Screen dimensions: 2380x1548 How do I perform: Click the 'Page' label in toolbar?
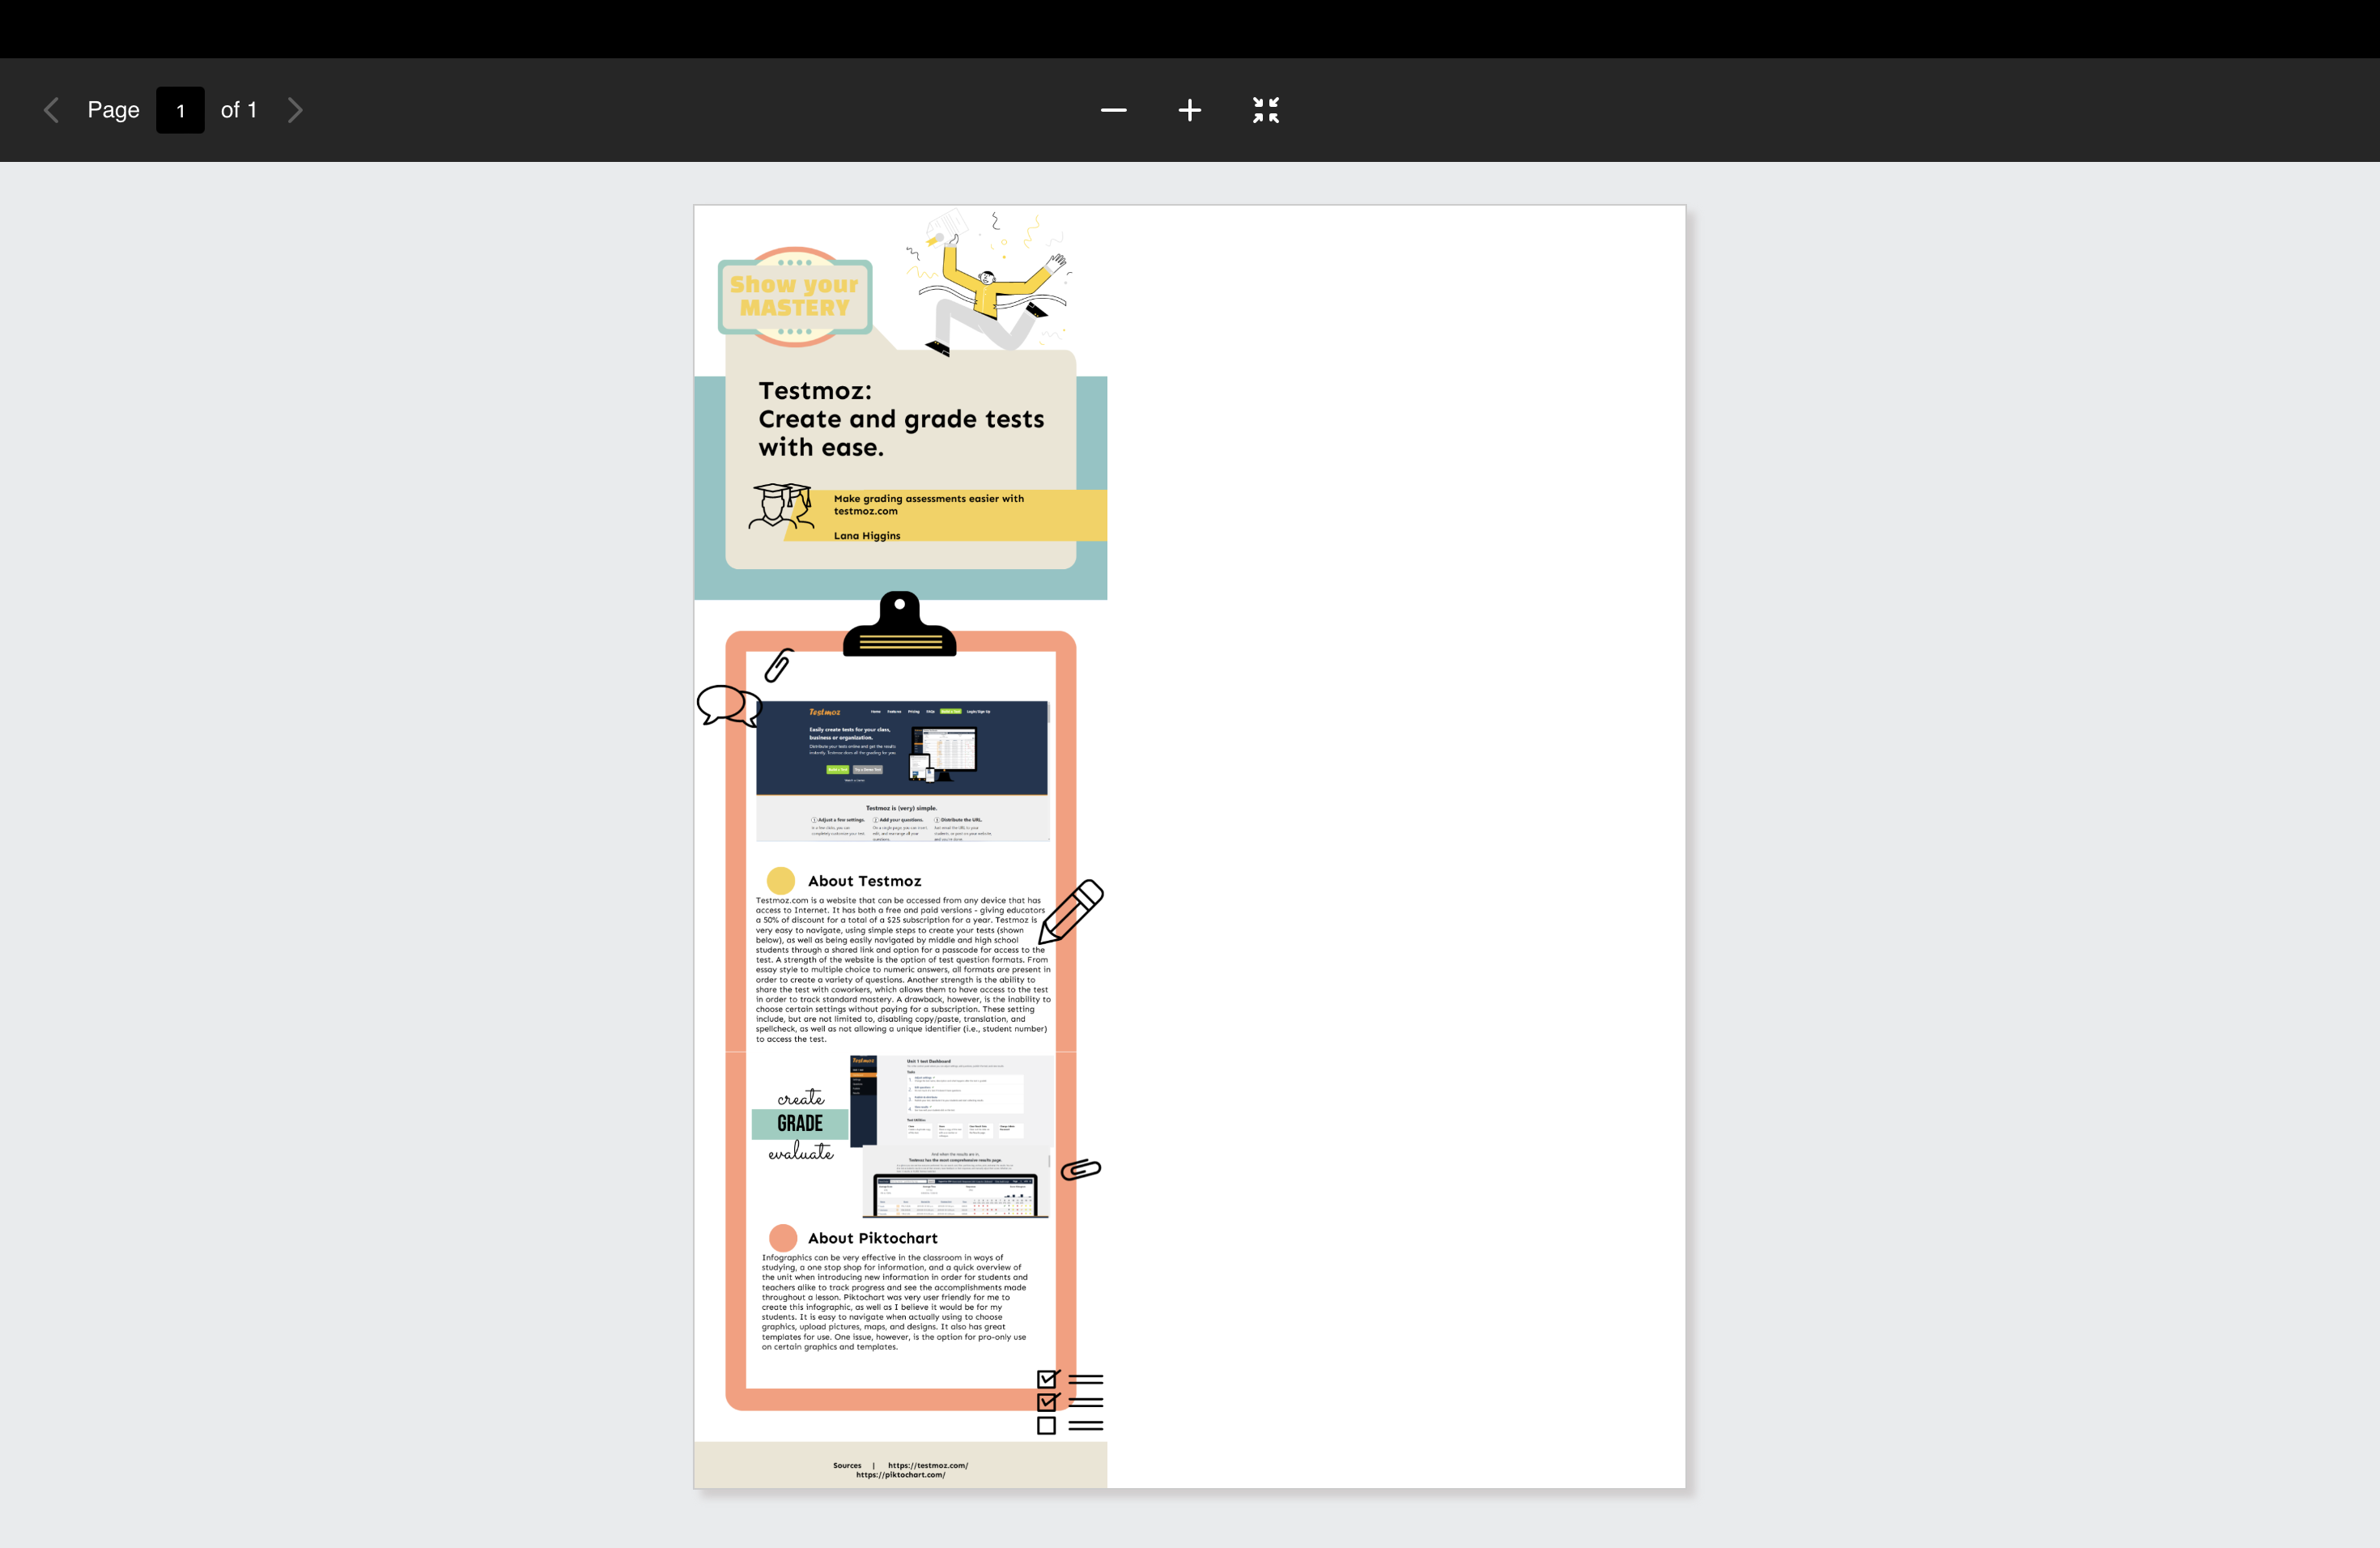pos(113,110)
